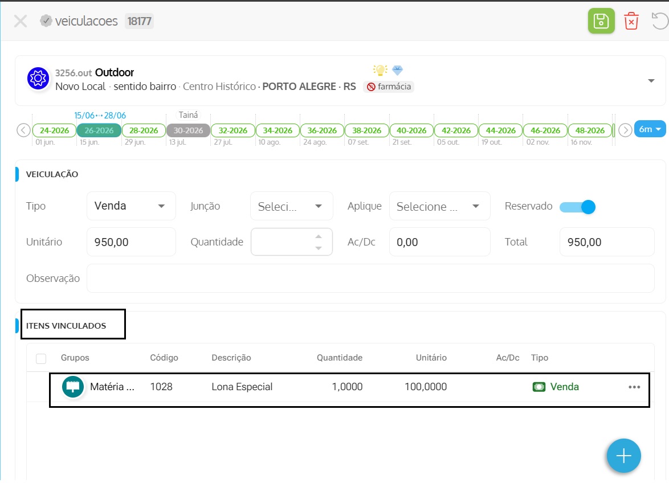
Task: Click the green save disk icon
Action: (x=601, y=21)
